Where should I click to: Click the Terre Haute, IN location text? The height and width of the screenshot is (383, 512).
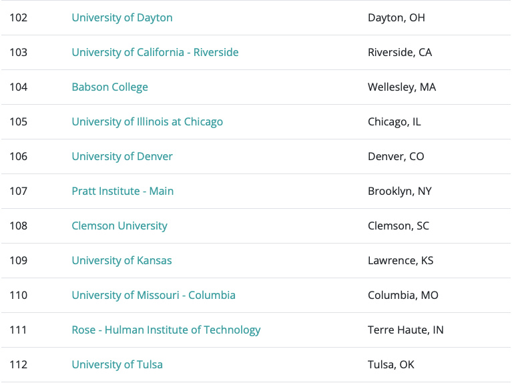click(x=406, y=330)
